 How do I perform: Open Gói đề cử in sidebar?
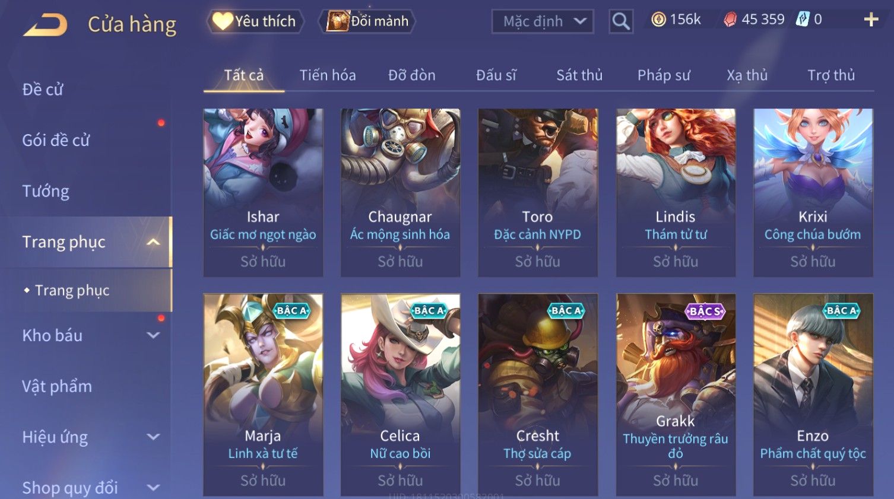56,140
